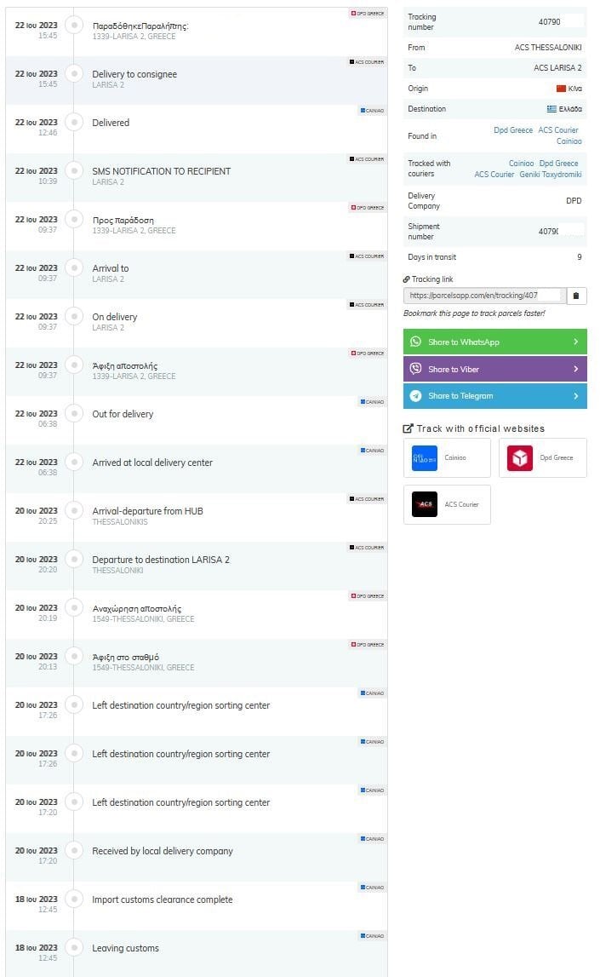Screen dimensions: 600x977
Task: Open ACS Courier link in Found in
Action: 558,130
